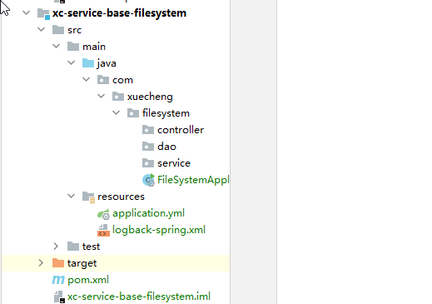Screen dimensions: 432x304
Task: Collapse the main folder chevron
Action: [57, 46]
